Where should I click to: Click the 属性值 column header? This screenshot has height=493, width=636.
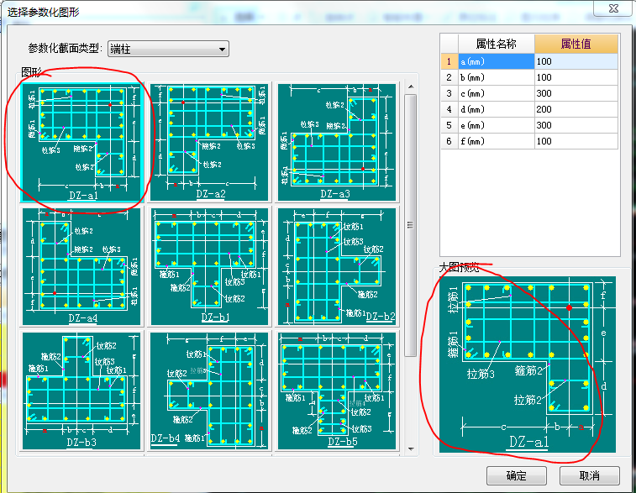point(576,44)
